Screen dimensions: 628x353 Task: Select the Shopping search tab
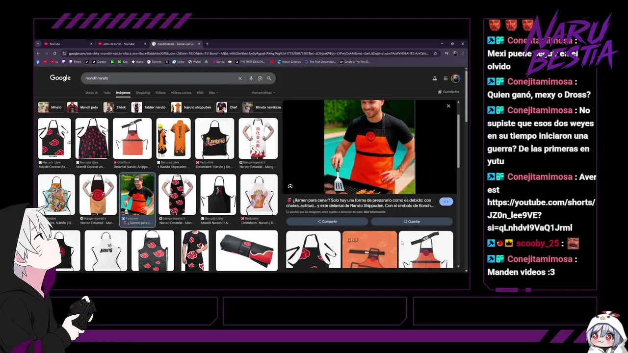tap(143, 92)
